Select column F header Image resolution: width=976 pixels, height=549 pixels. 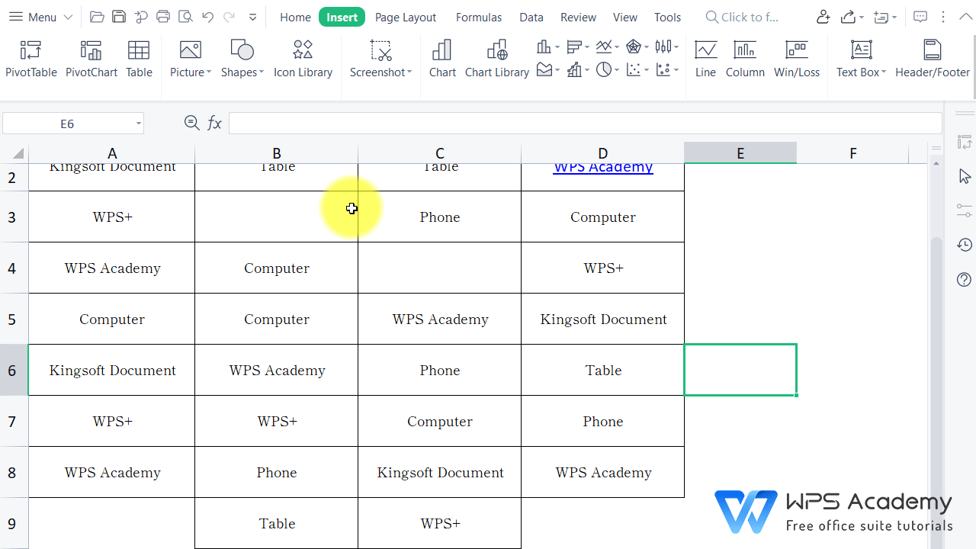852,153
